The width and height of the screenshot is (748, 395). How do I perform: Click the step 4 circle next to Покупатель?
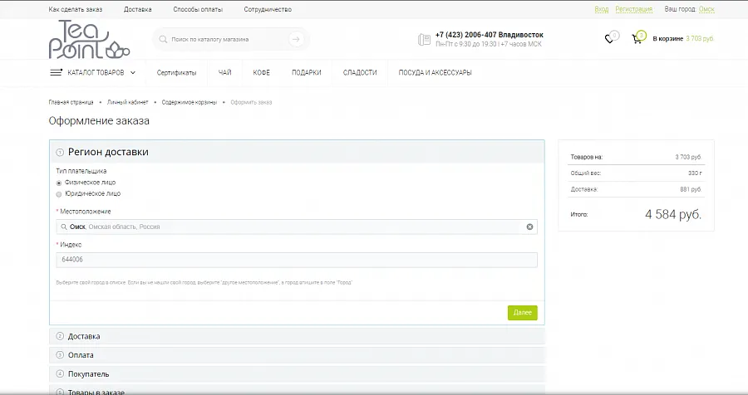pyautogui.click(x=60, y=374)
